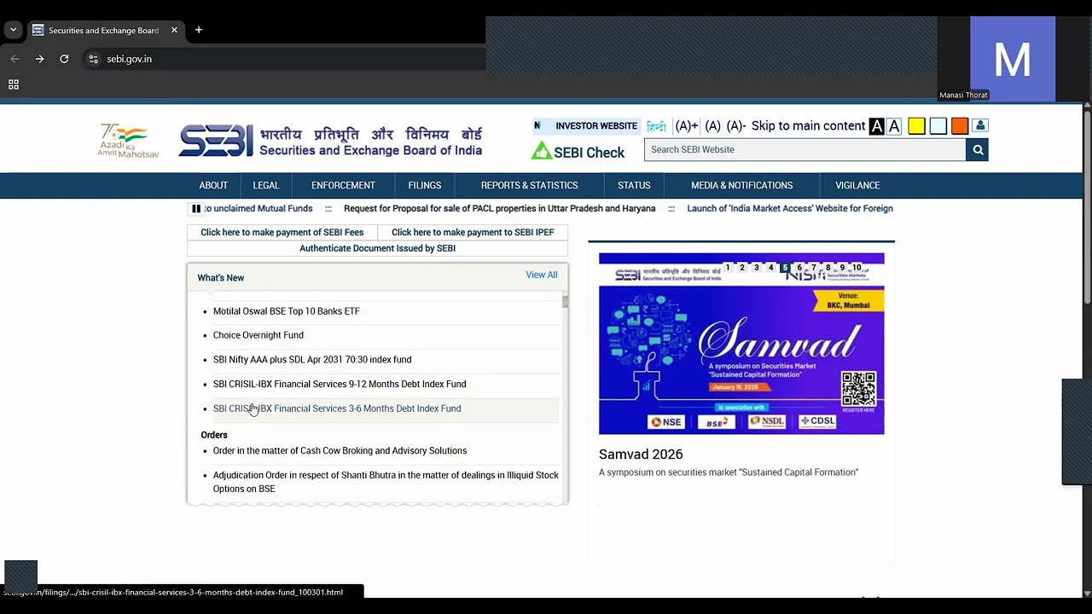This screenshot has width=1092, height=614.
Task: Click the Samvad 2026 heading
Action: click(x=641, y=455)
